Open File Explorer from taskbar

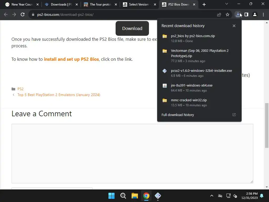tap(135, 196)
